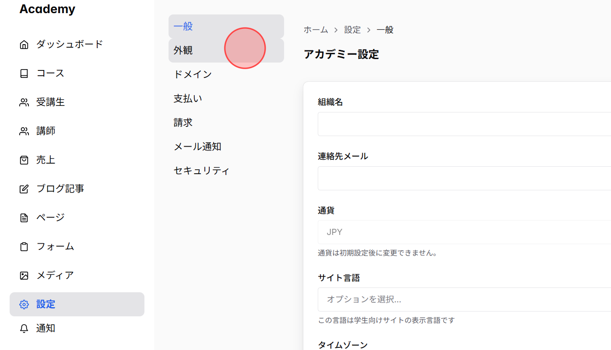The width and height of the screenshot is (611, 350).
Task: Switch to the 外観 settings tab
Action: pyautogui.click(x=183, y=50)
